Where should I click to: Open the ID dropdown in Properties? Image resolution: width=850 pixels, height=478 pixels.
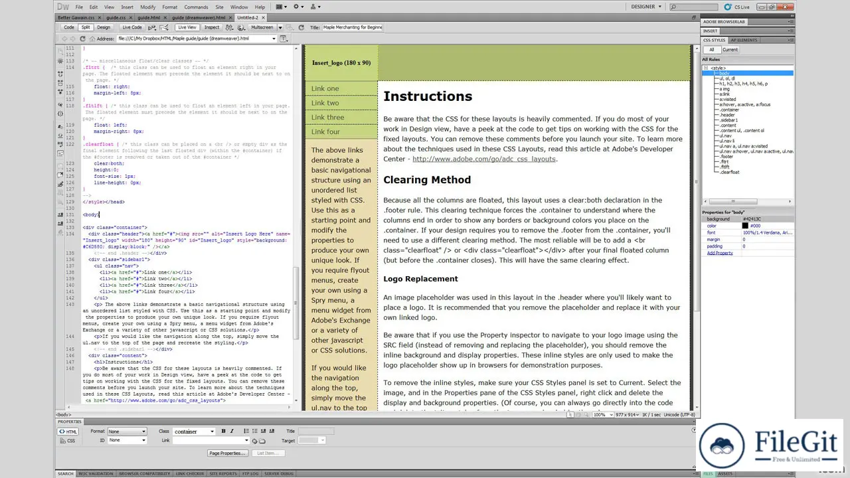tap(144, 440)
